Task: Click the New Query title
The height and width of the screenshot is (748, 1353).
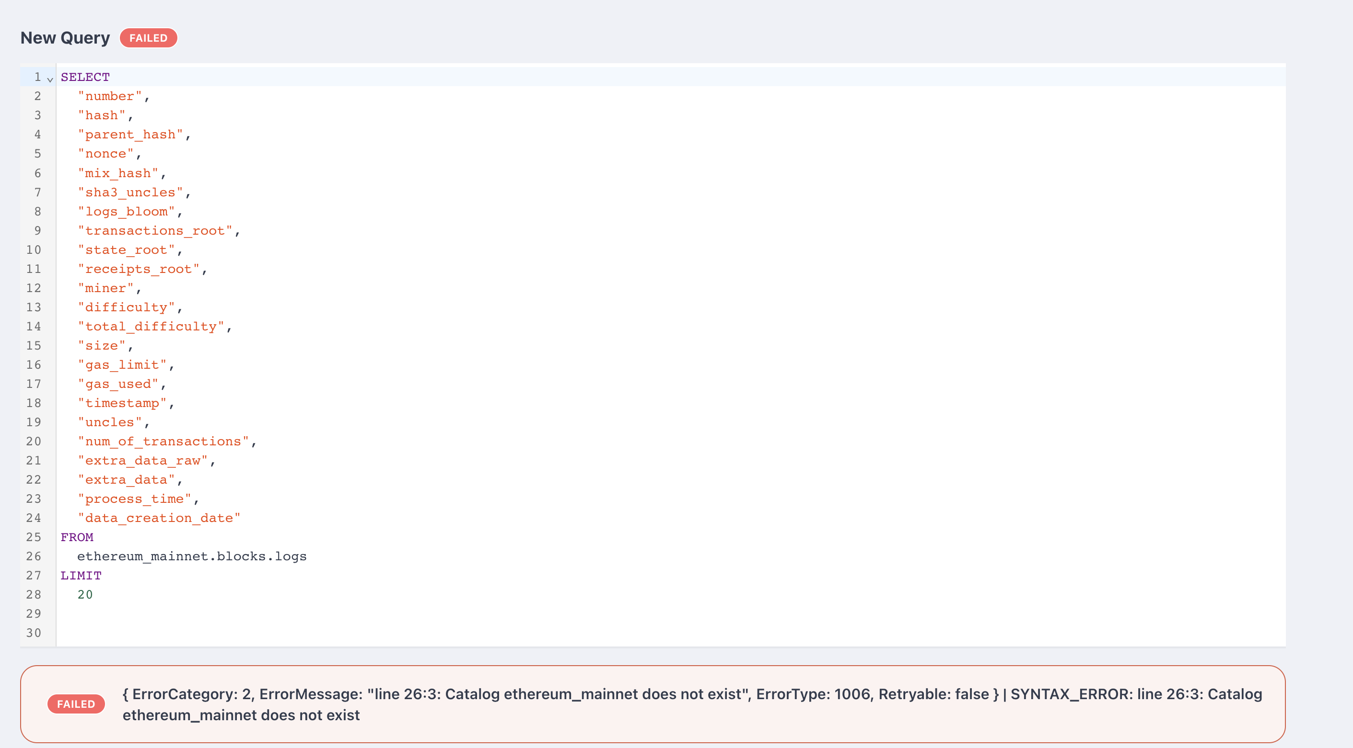Action: (65, 38)
